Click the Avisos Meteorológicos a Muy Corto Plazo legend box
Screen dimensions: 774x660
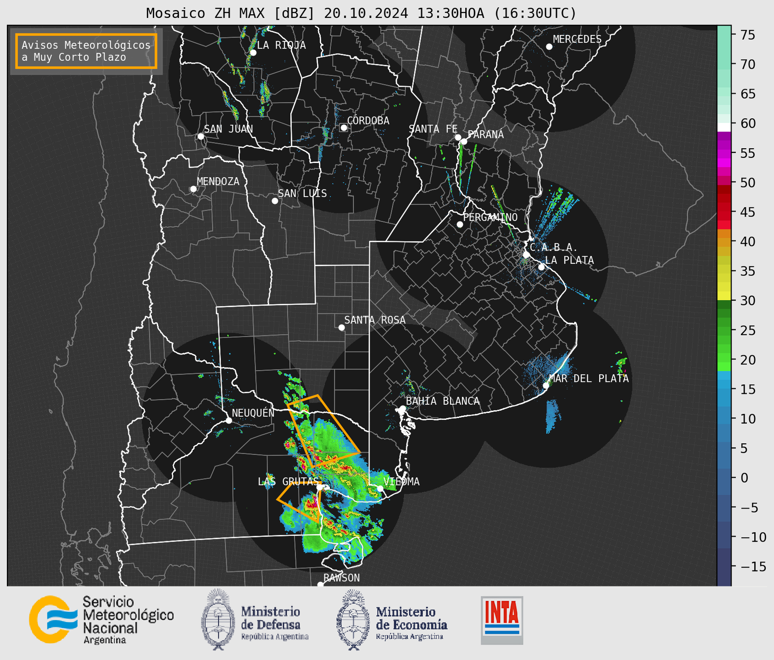[86, 51]
